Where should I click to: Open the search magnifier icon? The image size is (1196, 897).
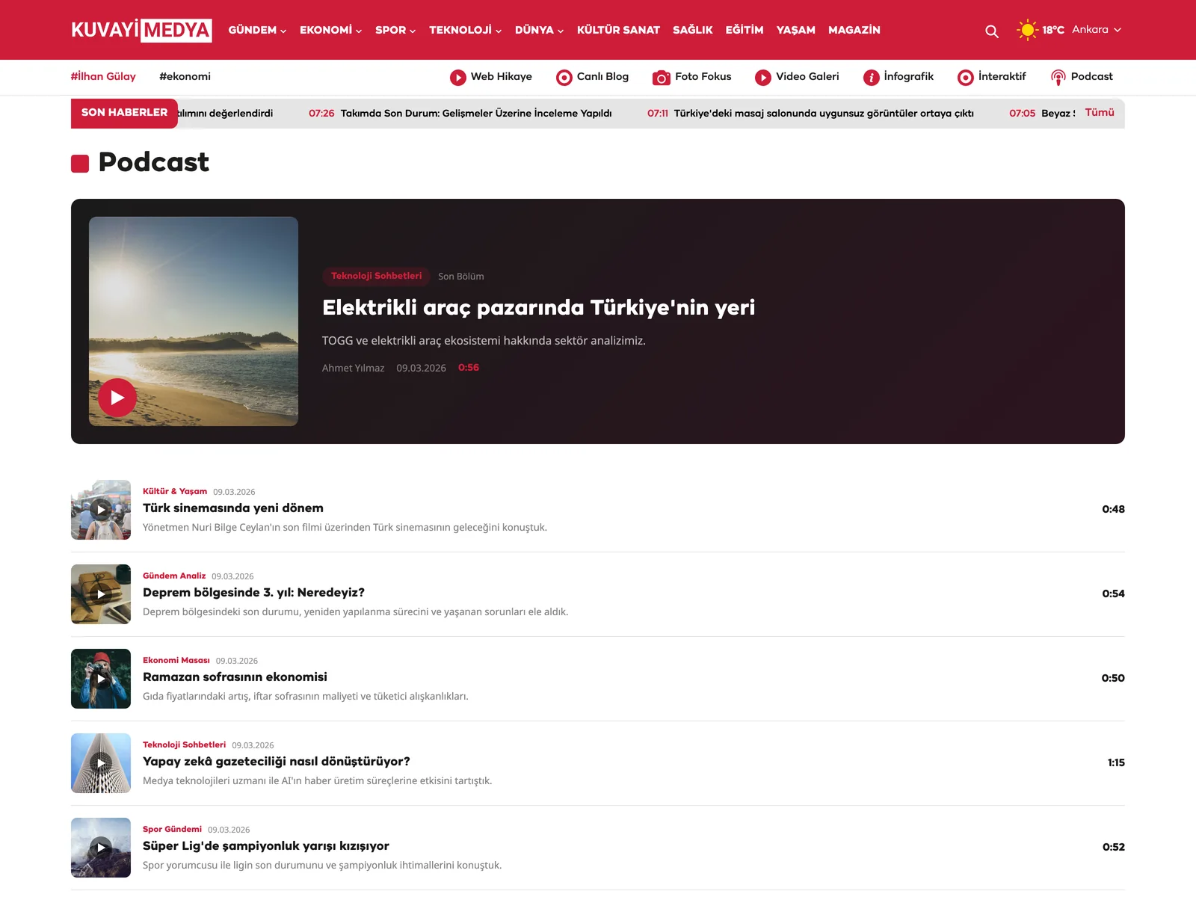992,31
